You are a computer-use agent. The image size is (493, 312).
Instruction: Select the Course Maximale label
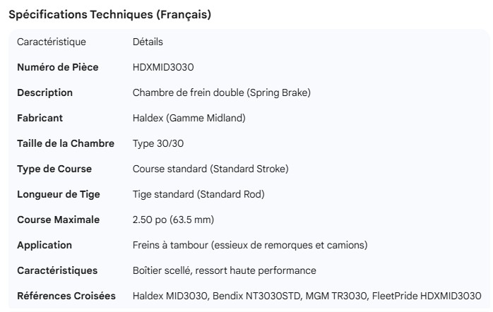point(59,220)
